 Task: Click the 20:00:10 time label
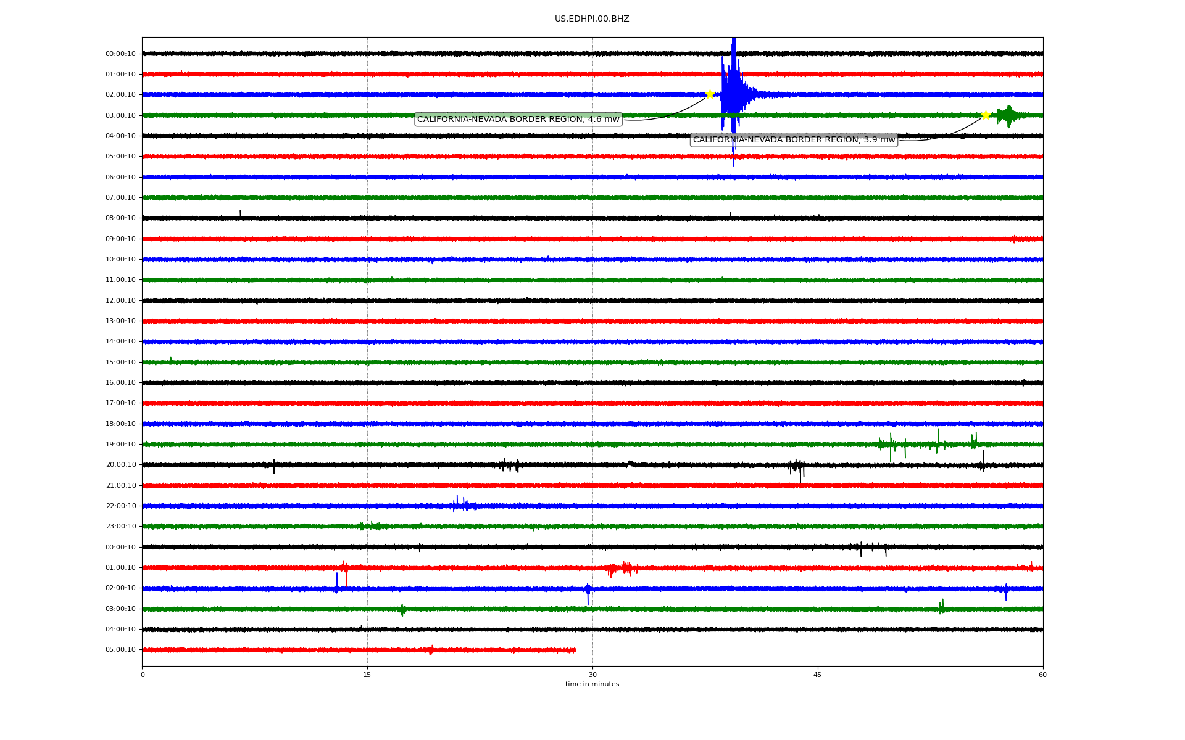(120, 465)
